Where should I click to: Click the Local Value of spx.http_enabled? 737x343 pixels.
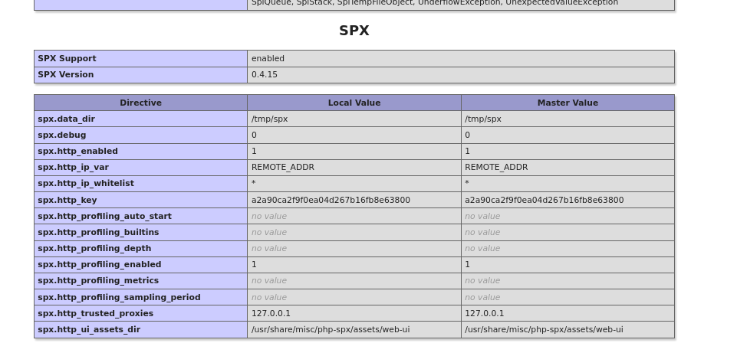click(x=254, y=151)
